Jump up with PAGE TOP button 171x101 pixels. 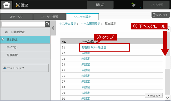point(154,96)
